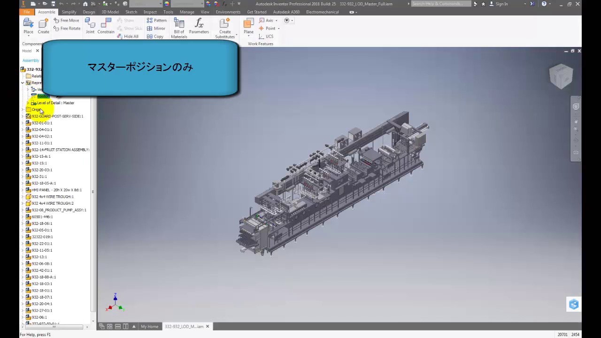Click the navigation wheel on the navigation bar
The width and height of the screenshot is (601, 338).
point(576,107)
